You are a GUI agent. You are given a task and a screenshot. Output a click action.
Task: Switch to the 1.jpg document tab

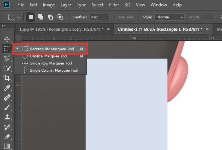[61, 29]
